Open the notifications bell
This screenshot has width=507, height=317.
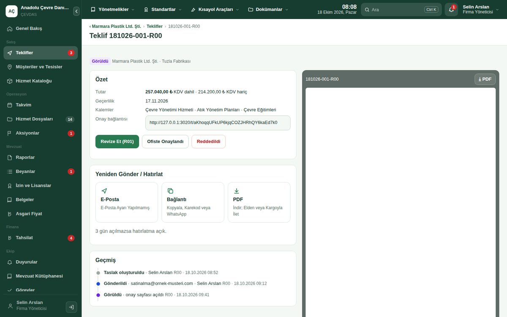[451, 10]
